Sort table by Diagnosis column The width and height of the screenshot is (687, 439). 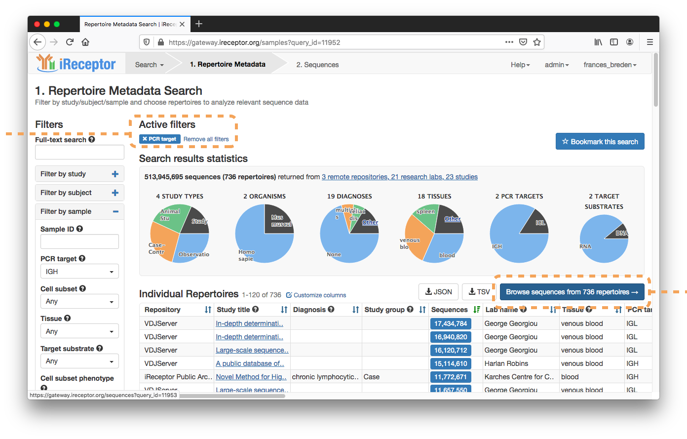pyautogui.click(x=355, y=310)
